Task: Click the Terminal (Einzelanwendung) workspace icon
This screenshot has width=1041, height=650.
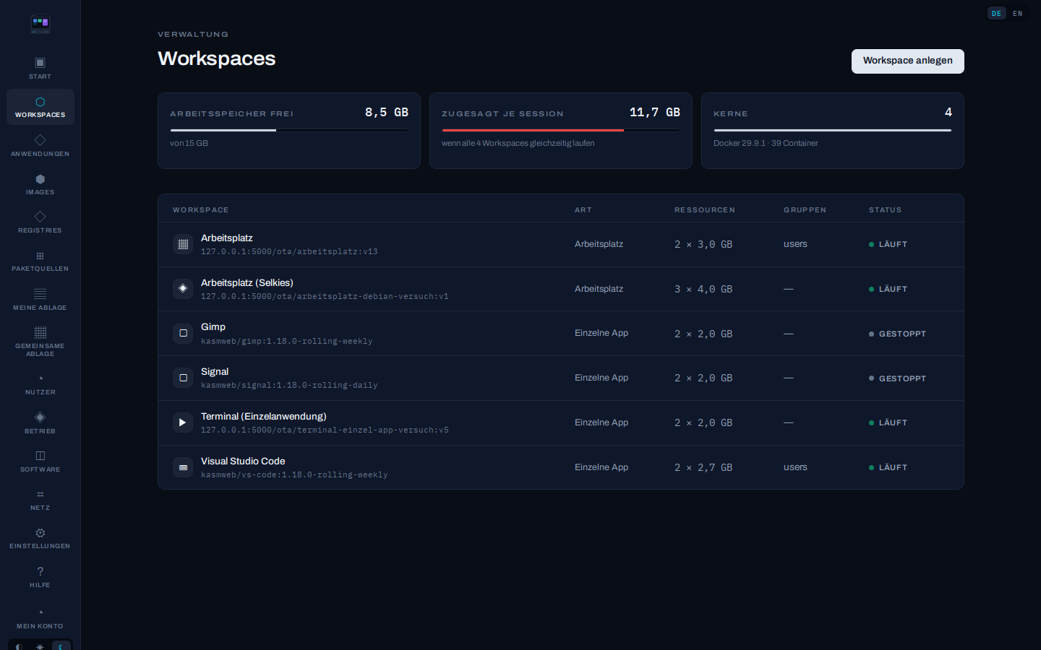Action: (x=183, y=422)
